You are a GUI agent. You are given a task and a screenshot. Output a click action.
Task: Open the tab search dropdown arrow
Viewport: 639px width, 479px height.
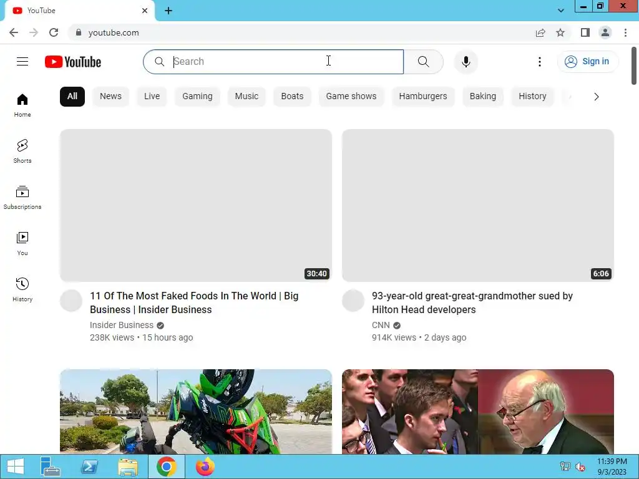point(561,11)
